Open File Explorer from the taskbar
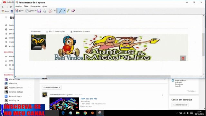The width and height of the screenshot is (206, 116). coord(78,113)
